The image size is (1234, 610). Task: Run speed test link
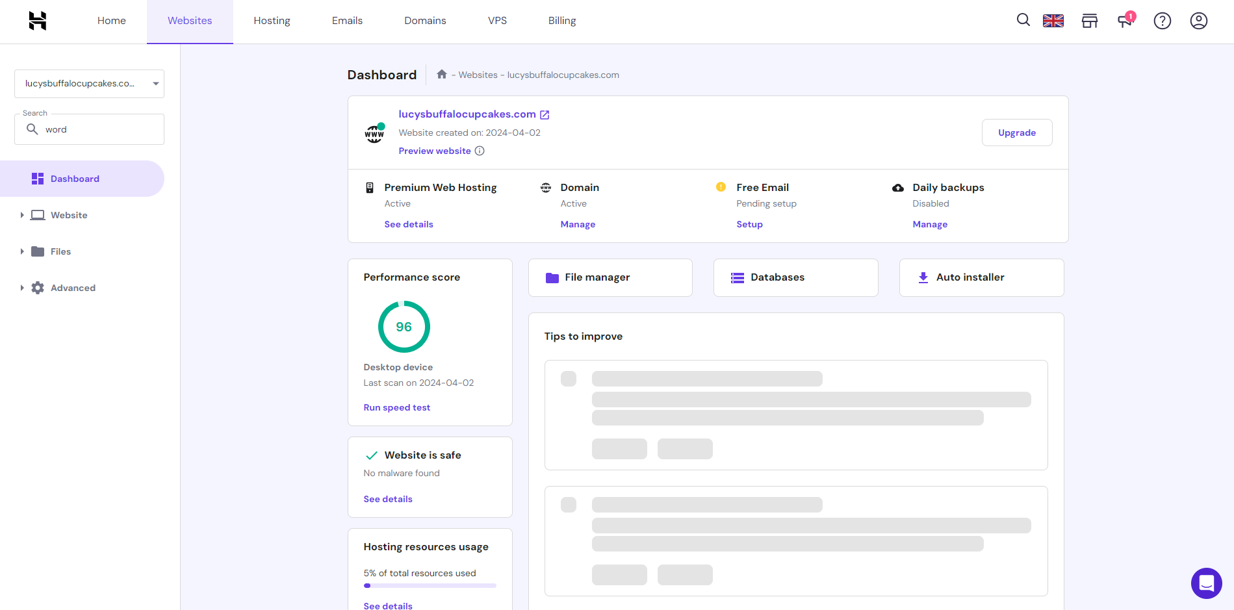click(x=396, y=407)
